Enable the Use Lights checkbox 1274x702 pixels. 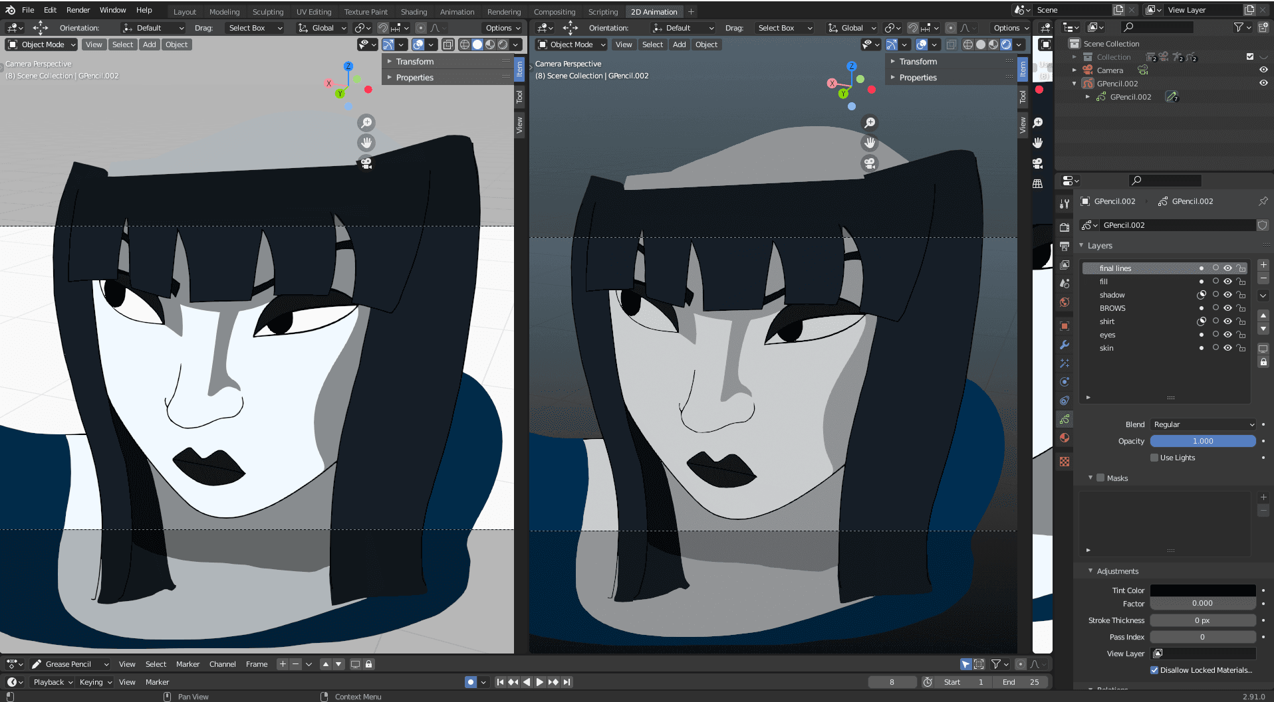(1154, 458)
